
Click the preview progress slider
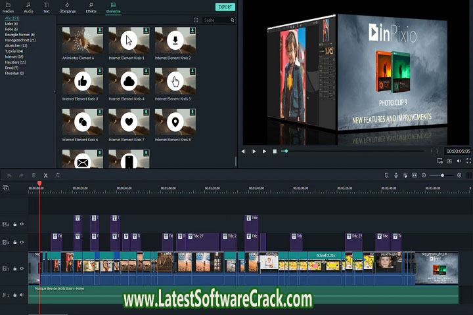352,151
